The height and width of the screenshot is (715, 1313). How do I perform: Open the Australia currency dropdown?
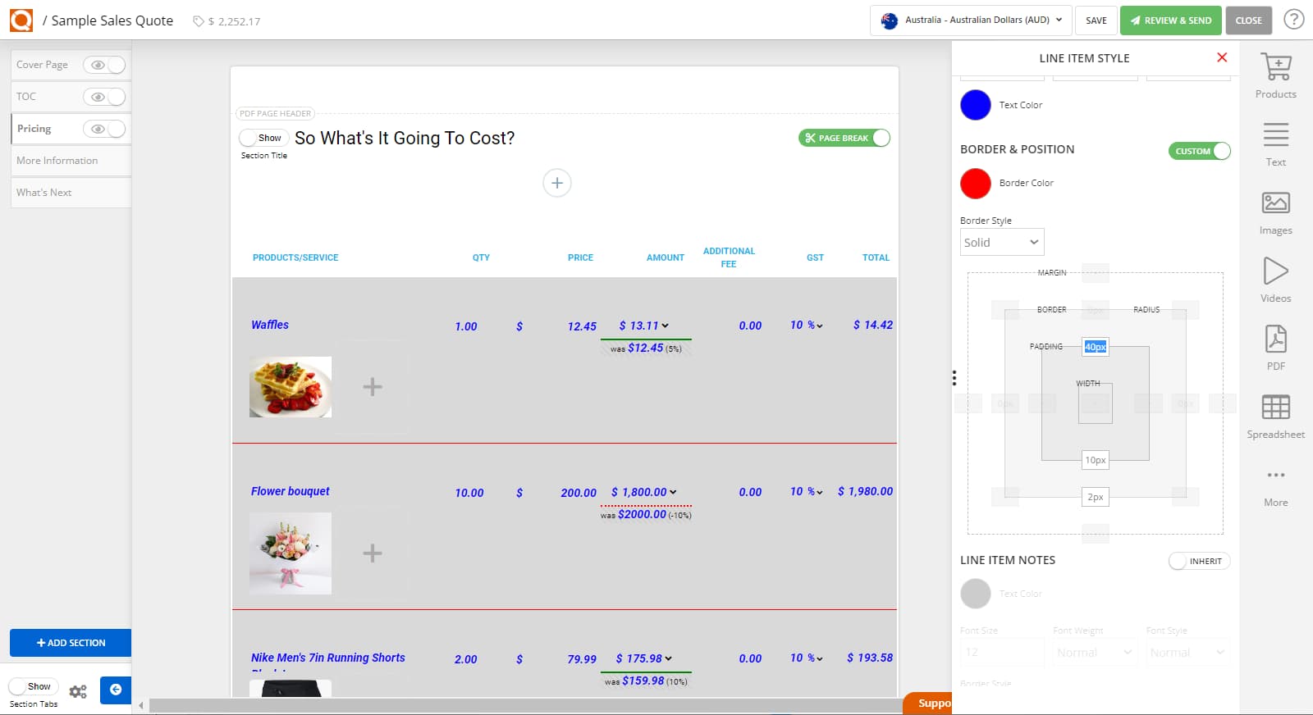971,20
